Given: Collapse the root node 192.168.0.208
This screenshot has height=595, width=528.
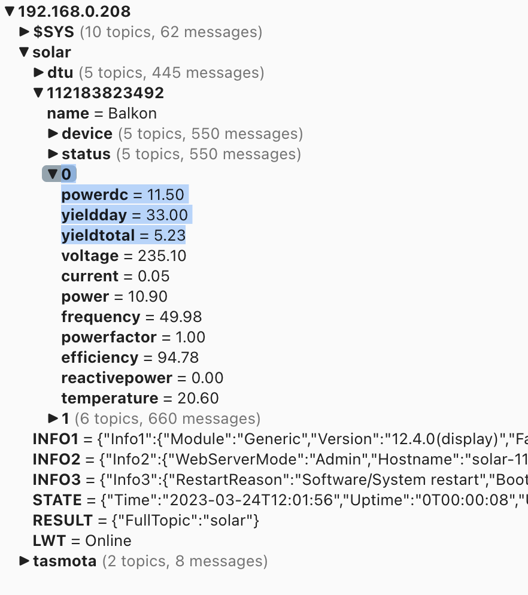Looking at the screenshot, I should pyautogui.click(x=9, y=11).
